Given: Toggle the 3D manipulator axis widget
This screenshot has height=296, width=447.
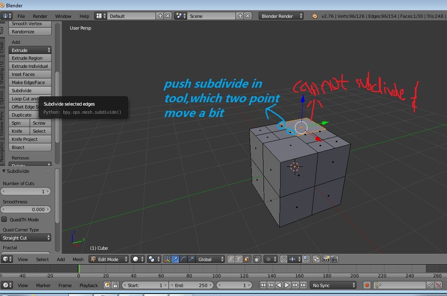Looking at the screenshot, I should click(167, 259).
